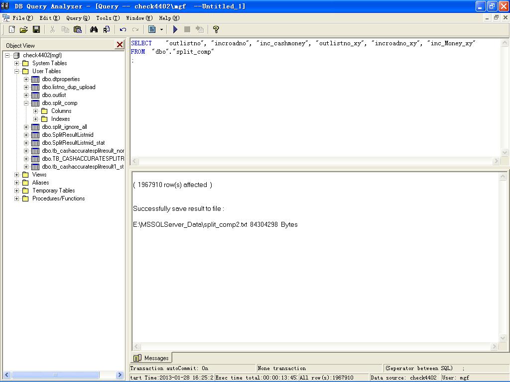
Task: Collapse the User Tables folder
Action: click(16, 71)
